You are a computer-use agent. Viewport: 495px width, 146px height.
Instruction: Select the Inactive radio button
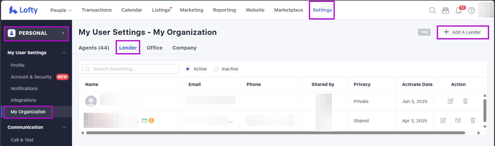[216, 69]
